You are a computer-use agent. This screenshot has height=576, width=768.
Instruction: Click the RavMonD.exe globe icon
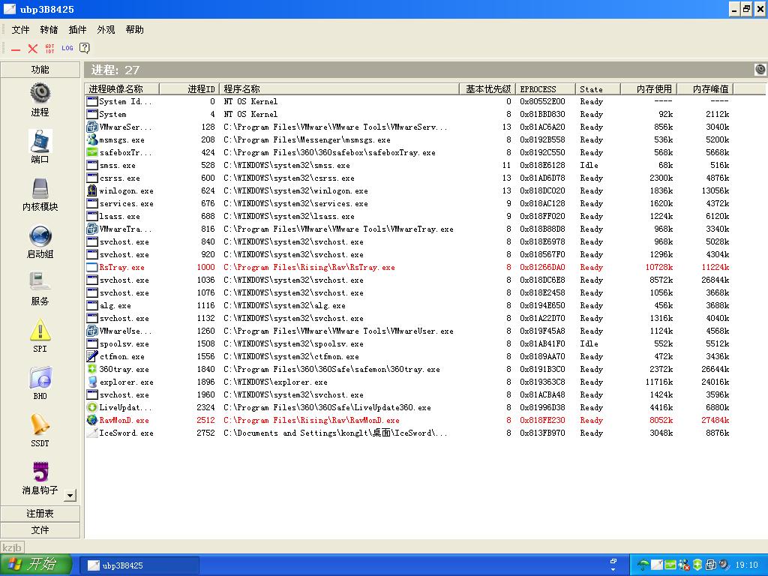tap(92, 420)
